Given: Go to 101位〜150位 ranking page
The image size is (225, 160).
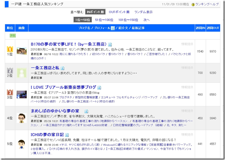Looking at the screenshot, I should (128, 20).
